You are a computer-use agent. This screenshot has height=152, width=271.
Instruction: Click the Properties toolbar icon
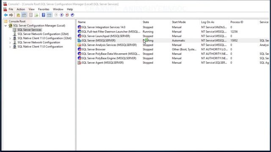click(30, 15)
